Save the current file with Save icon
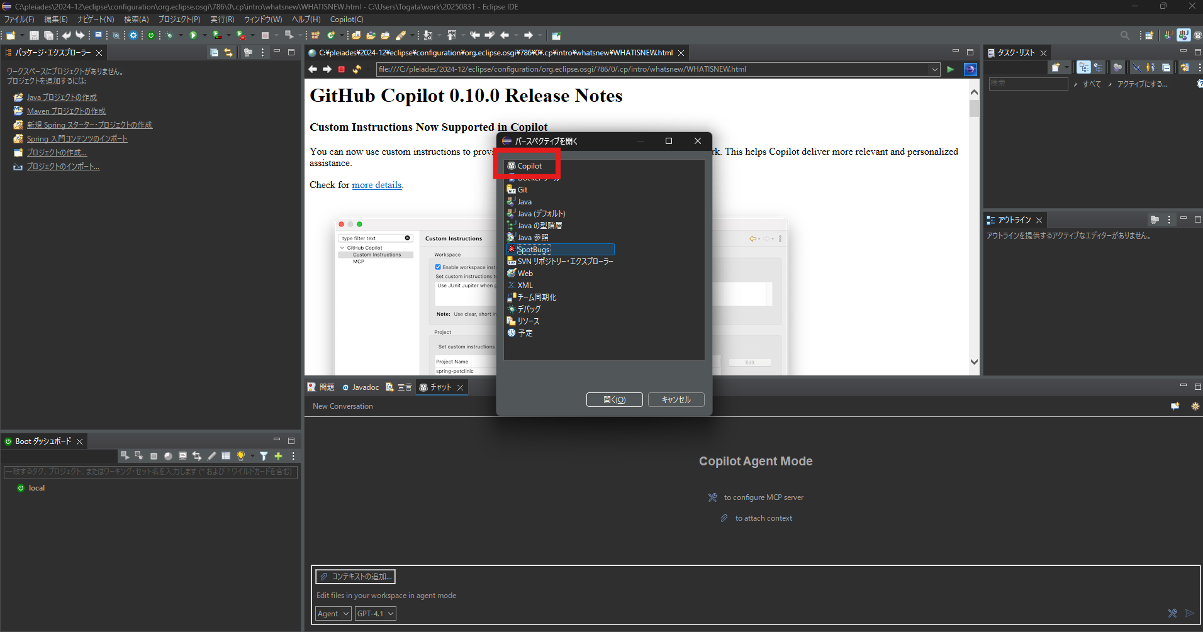1203x632 pixels. [35, 35]
